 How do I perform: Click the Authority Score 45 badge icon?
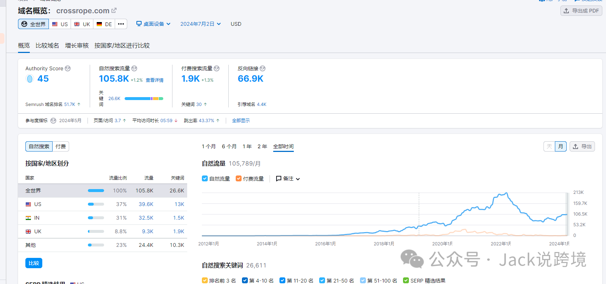pos(30,79)
